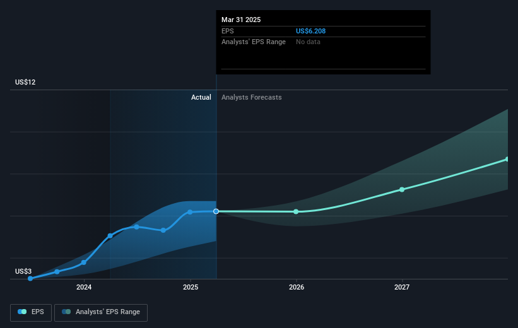The height and width of the screenshot is (328, 518).
Task: Click the Analysts Forecasts label
Action: coord(251,97)
